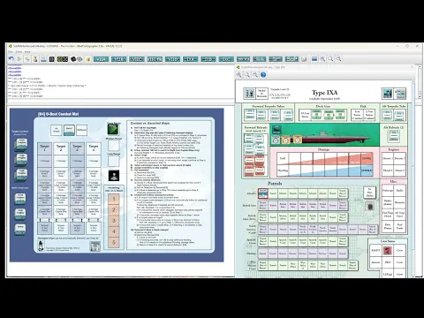Image resolution: width=424 pixels, height=318 pixels.
Task: Click the blue help icon in Type IXA window
Action: coord(263,75)
